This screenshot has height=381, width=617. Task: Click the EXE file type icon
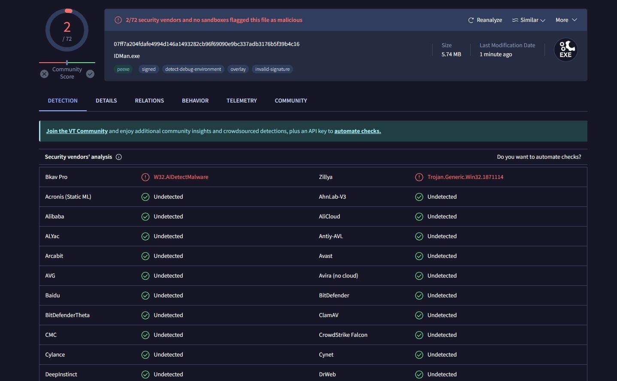[566, 50]
